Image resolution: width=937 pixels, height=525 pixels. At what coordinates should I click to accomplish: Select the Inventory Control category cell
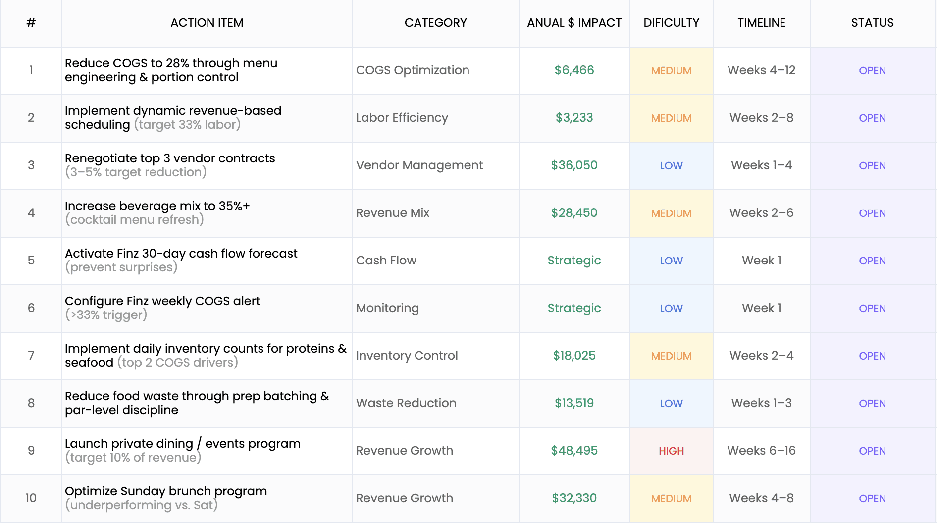[407, 356]
